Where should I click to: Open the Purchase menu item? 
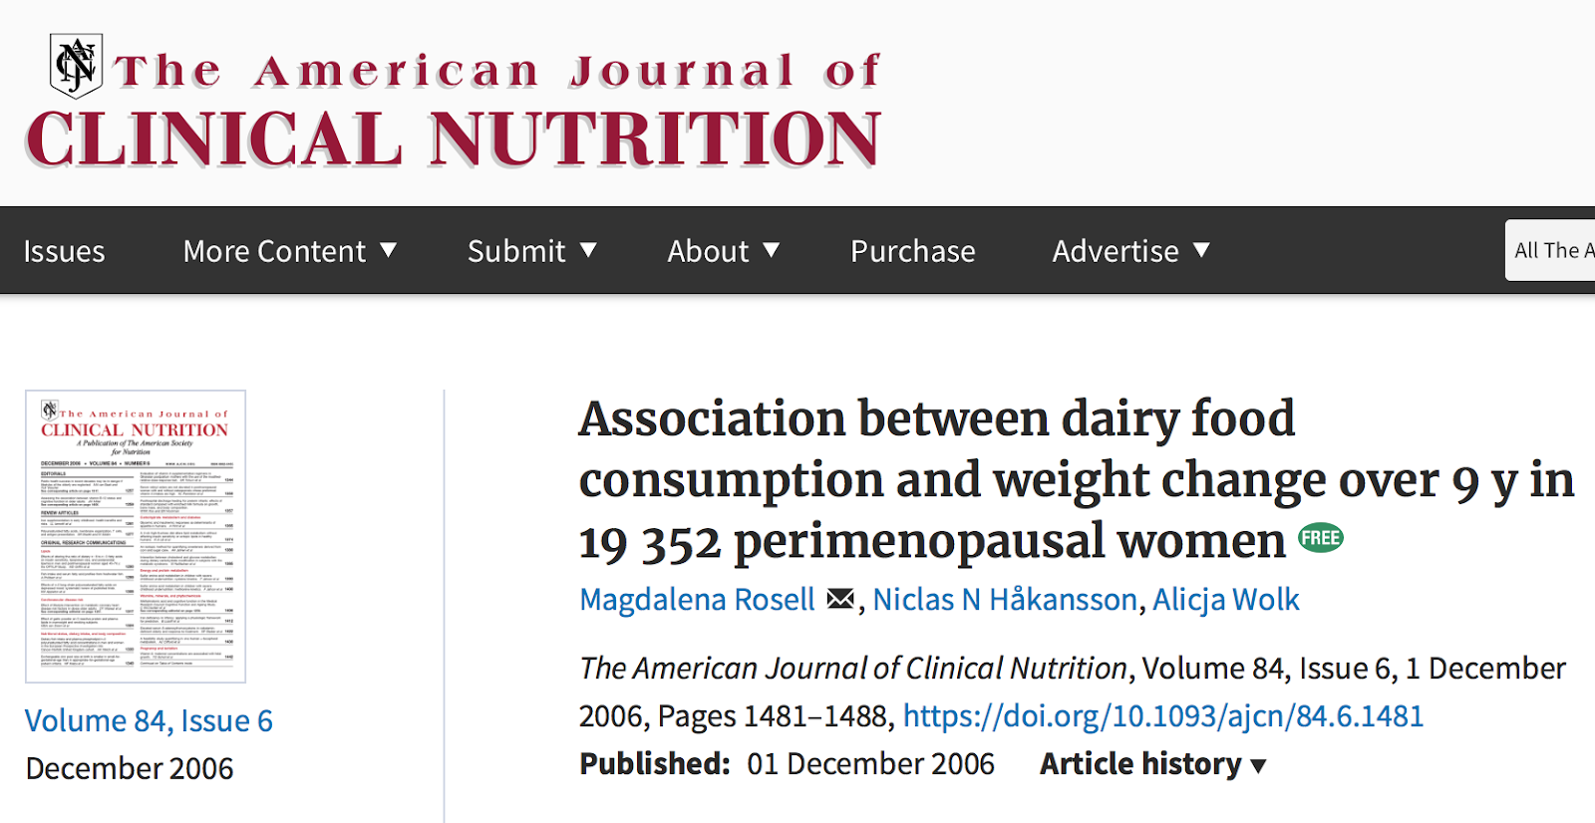[x=912, y=251]
